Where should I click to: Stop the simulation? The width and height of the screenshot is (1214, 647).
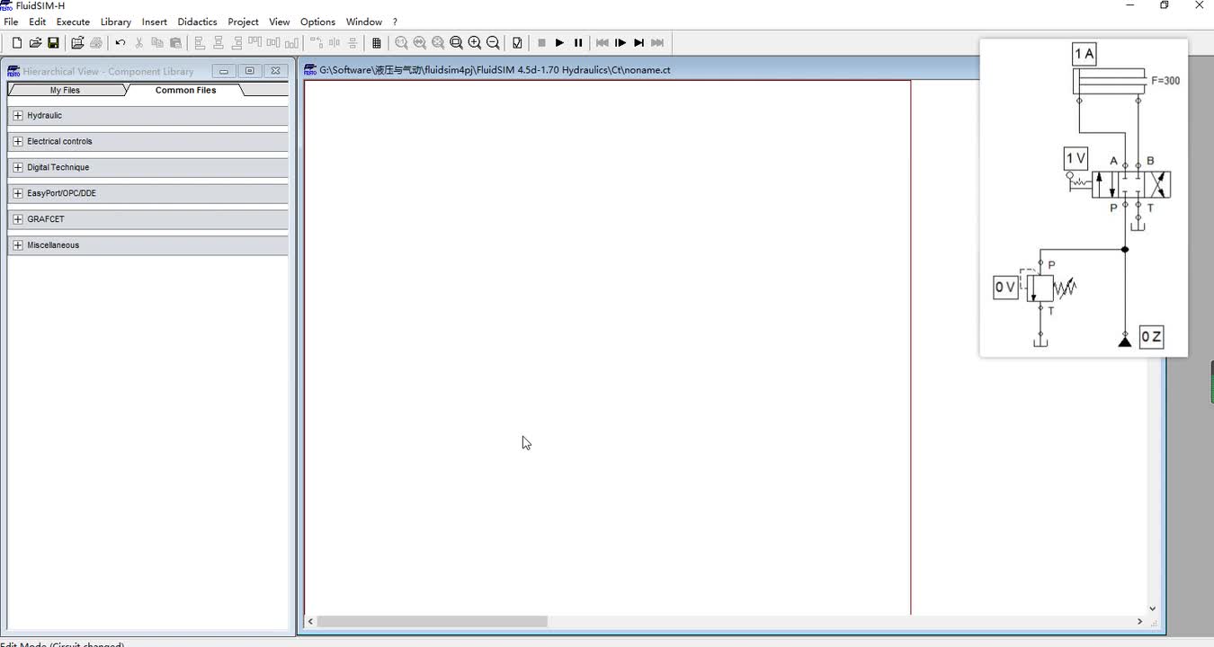[x=541, y=43]
